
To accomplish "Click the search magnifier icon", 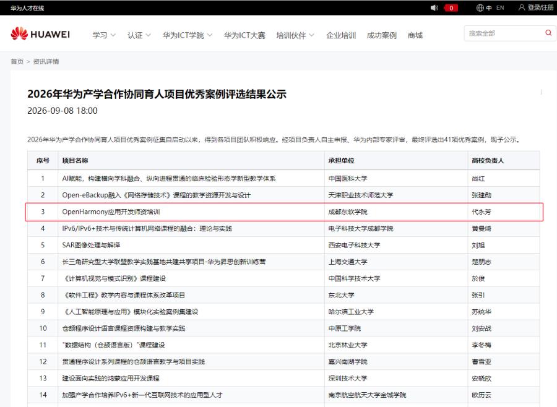I will (x=548, y=33).
